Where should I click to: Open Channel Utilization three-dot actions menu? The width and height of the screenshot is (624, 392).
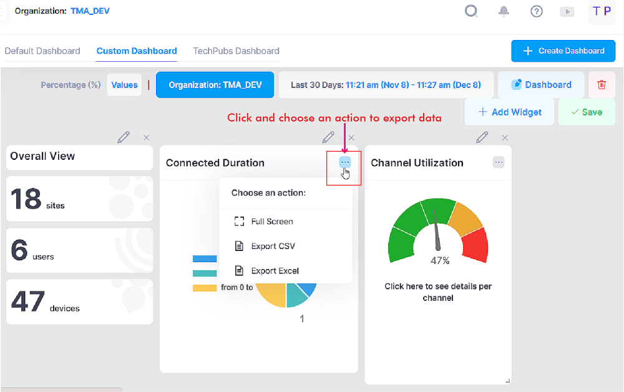tap(499, 162)
